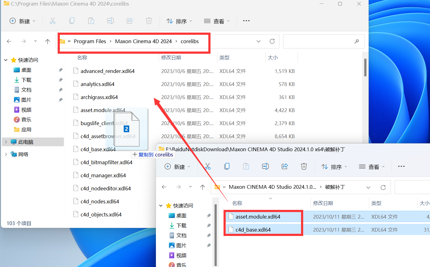
Task: Click the rename icon in corelibs toolbar
Action: (110, 21)
